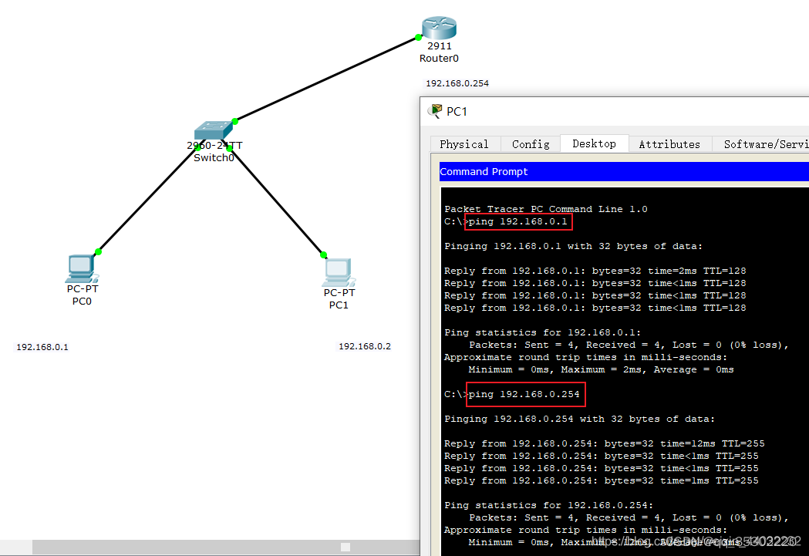Image resolution: width=809 pixels, height=556 pixels.
Task: Open the Desktop tab
Action: click(594, 143)
